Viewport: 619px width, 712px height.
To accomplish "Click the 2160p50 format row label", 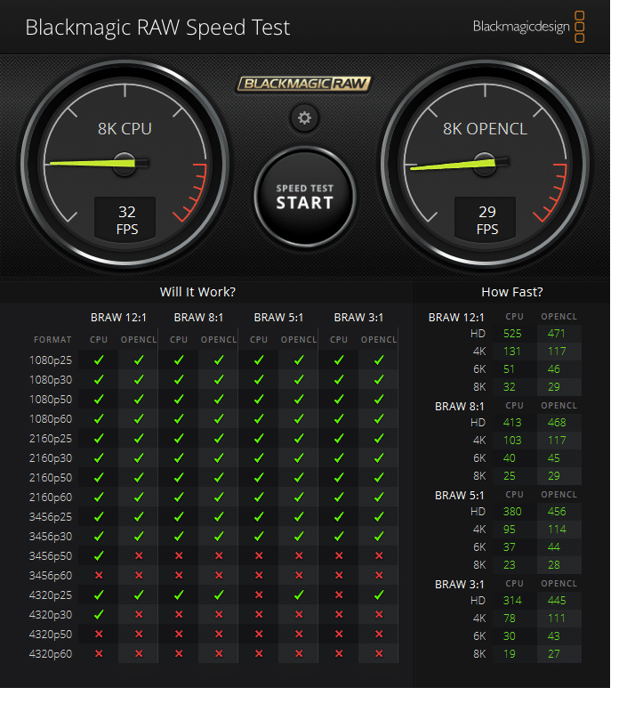I will click(51, 478).
